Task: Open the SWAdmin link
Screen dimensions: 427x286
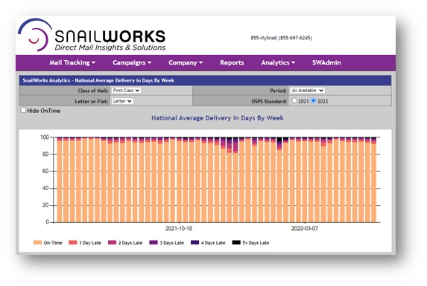Action: click(x=326, y=62)
